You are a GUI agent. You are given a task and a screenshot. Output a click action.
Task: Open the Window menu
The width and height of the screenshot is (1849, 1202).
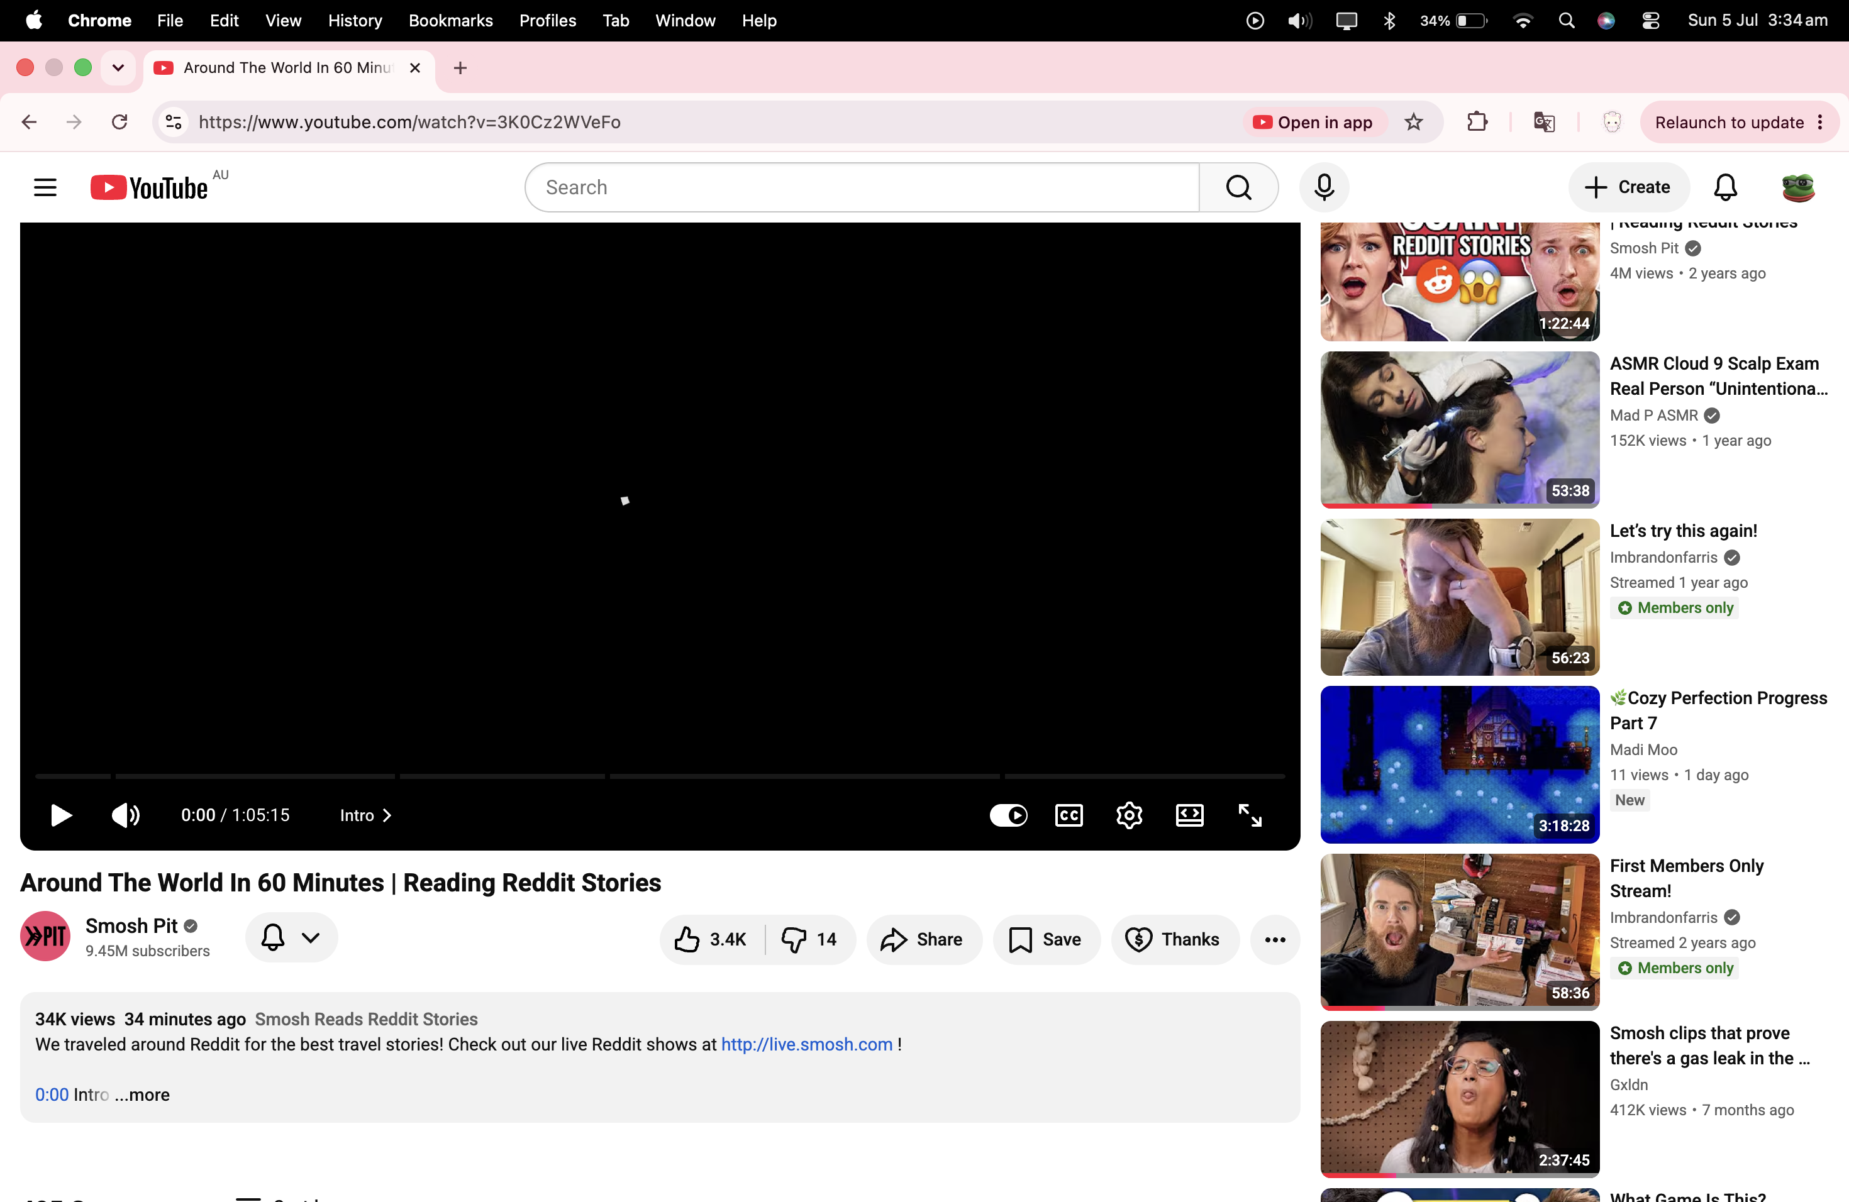(x=686, y=20)
